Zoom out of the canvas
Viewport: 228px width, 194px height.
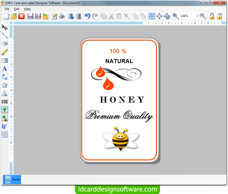[203, 16]
